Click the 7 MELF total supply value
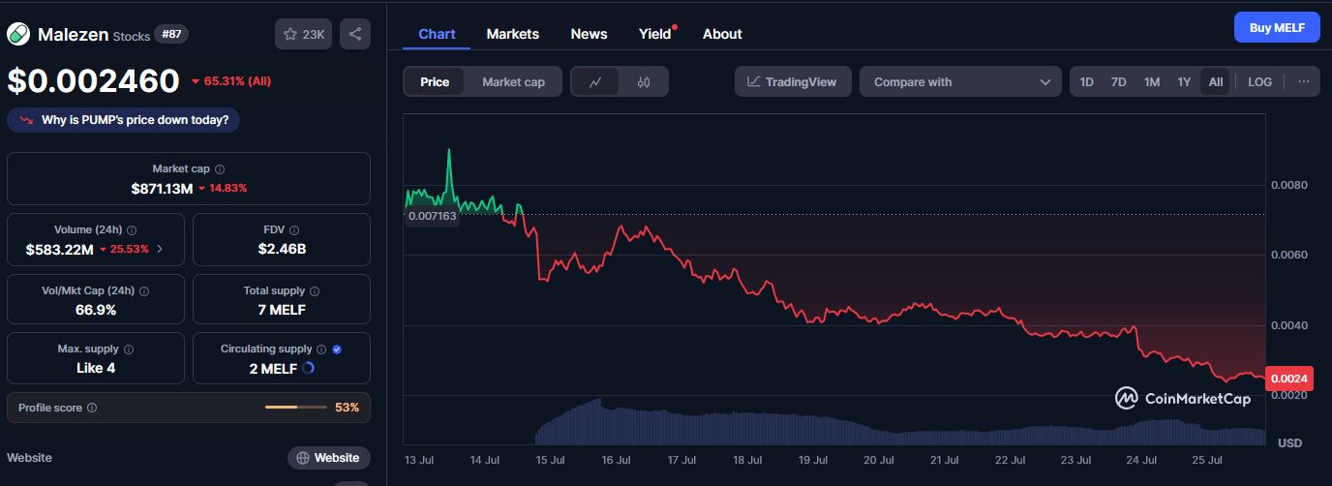The width and height of the screenshot is (1332, 486). pos(282,310)
